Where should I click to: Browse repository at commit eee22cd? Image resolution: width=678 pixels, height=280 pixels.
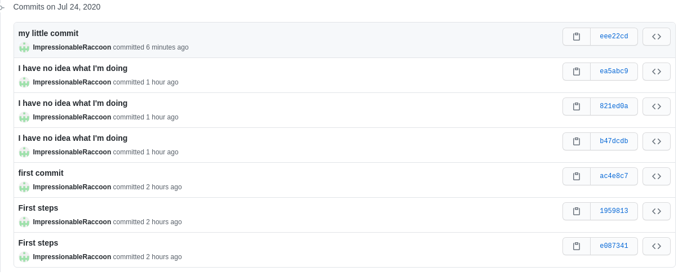click(x=656, y=37)
